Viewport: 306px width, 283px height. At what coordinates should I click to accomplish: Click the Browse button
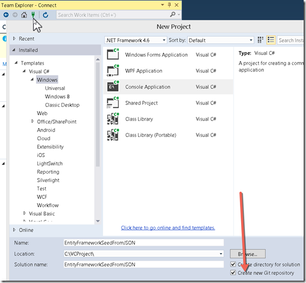click(247, 254)
